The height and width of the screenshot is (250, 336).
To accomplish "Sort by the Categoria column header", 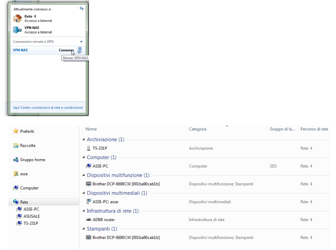I will [198, 129].
